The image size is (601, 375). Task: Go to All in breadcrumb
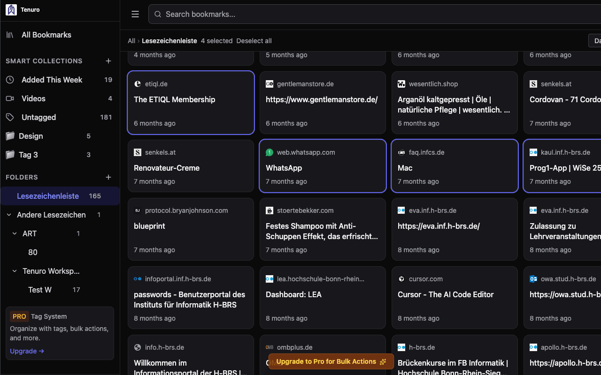(131, 41)
